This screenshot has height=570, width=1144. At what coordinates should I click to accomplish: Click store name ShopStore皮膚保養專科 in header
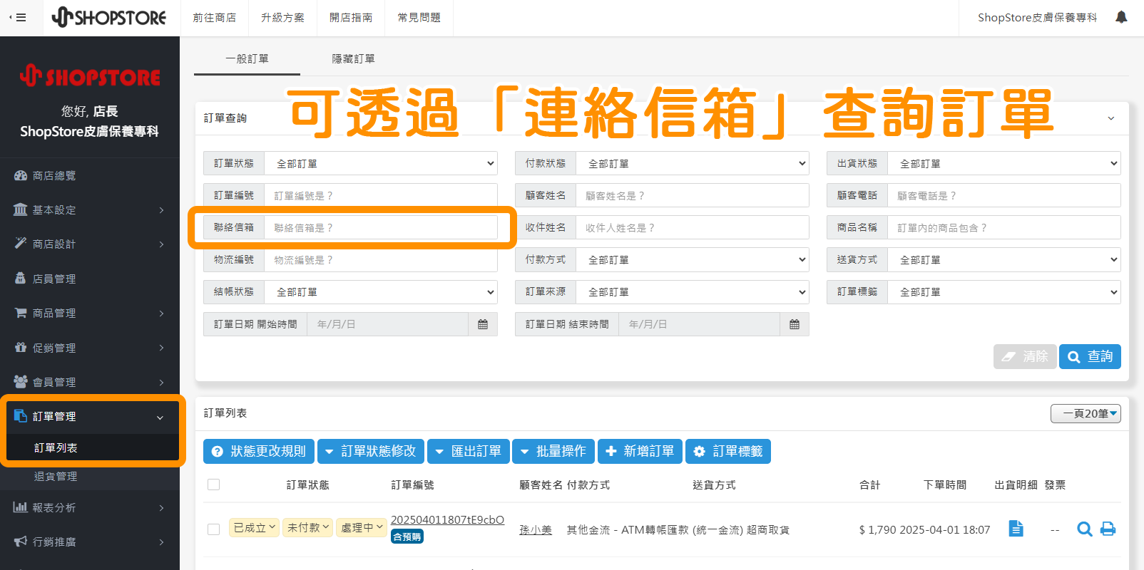pyautogui.click(x=1037, y=17)
